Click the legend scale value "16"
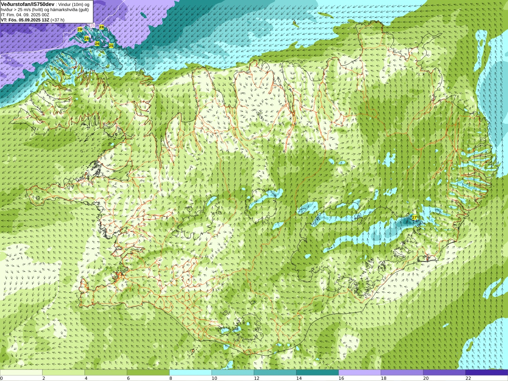The width and height of the screenshot is (508, 381). click(341, 378)
